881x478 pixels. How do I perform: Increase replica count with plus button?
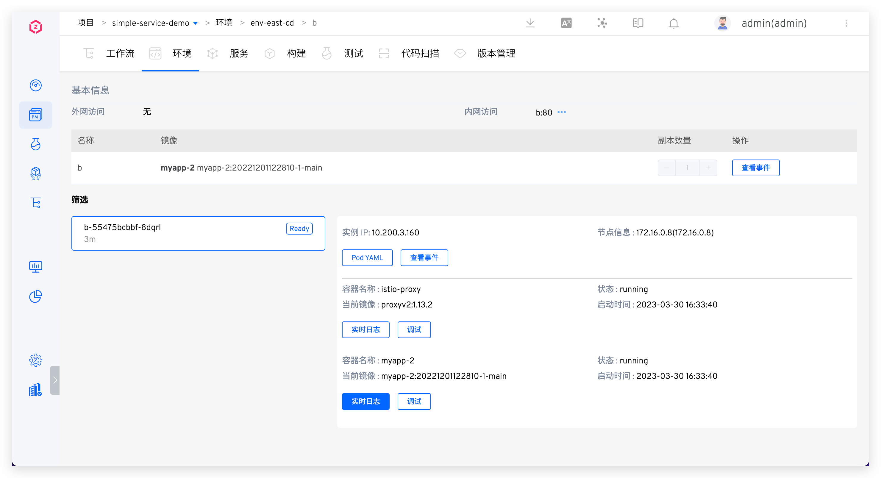(x=708, y=168)
